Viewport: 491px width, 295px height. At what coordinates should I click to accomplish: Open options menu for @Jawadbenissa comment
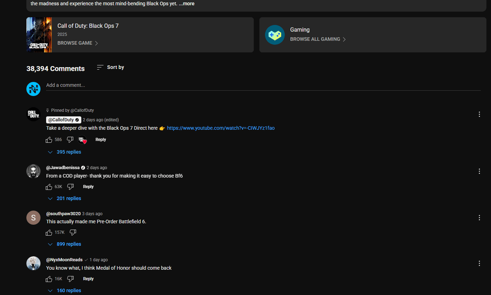[x=479, y=171]
